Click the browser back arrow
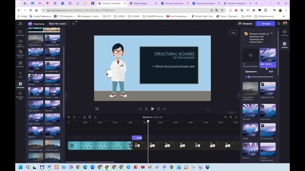 tap(19, 10)
